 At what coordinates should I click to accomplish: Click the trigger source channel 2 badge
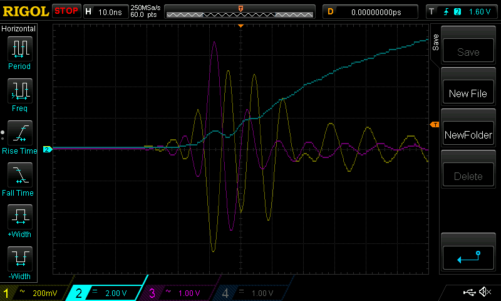pos(457,12)
